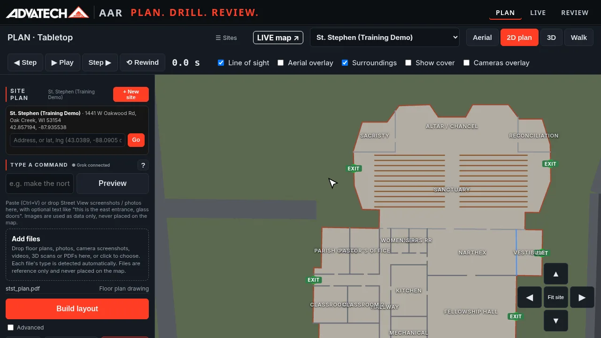Click the 0.0 s time readout
The image size is (601, 338).
[x=186, y=62]
